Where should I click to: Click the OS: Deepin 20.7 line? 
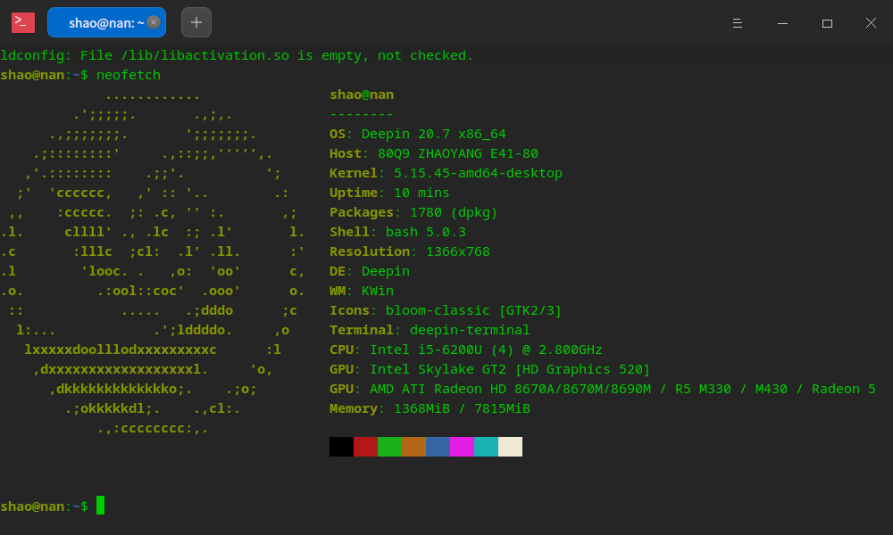tap(420, 134)
